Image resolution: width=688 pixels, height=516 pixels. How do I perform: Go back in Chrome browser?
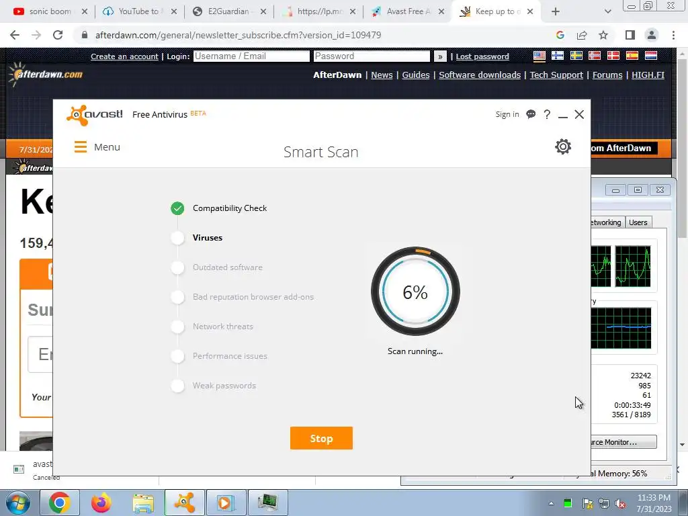[x=15, y=35]
